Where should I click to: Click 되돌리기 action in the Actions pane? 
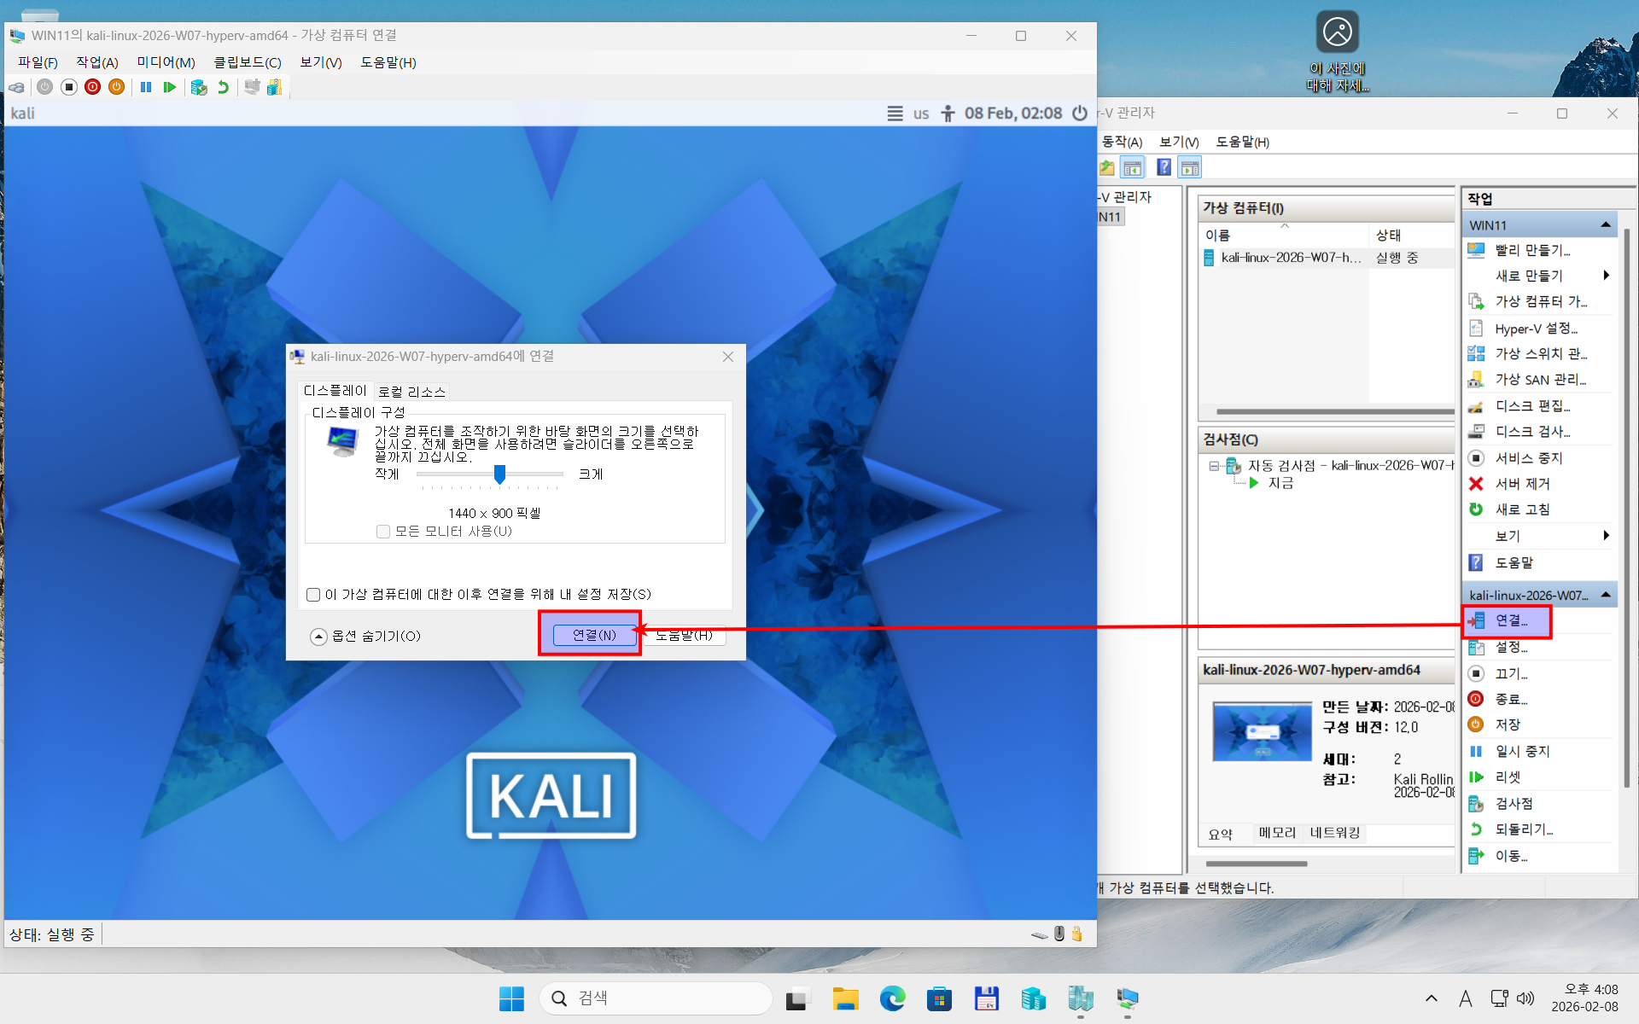tap(1524, 829)
